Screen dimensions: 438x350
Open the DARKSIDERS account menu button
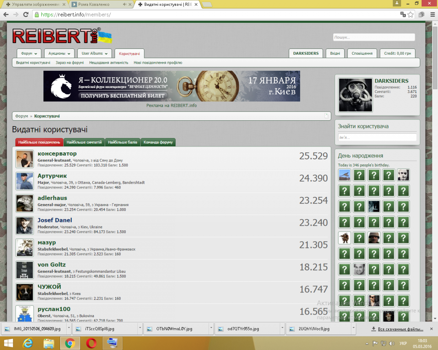click(x=306, y=53)
